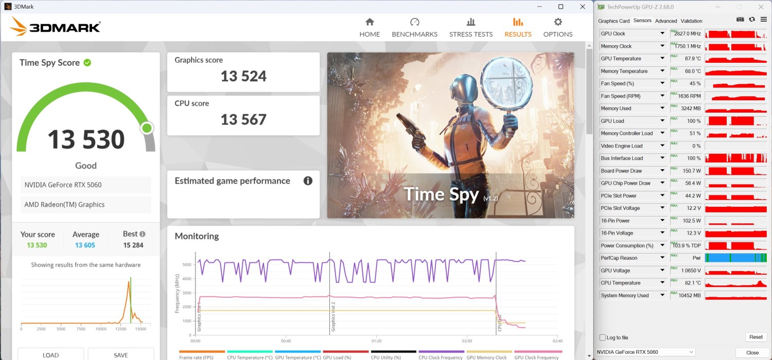This screenshot has width=772, height=360.
Task: Open the GPU-Z hamburger menu
Action: 763,20
